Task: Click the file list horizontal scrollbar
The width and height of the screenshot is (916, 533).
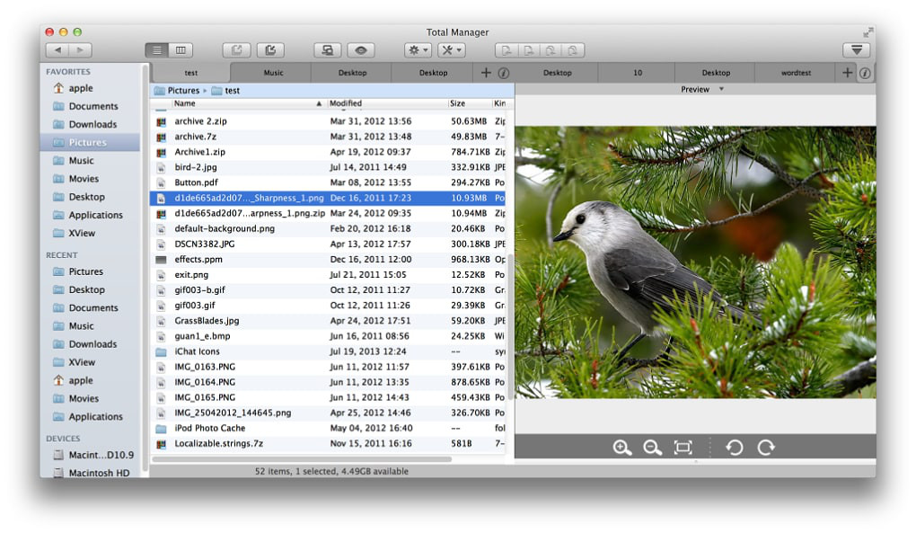Action: [x=302, y=459]
